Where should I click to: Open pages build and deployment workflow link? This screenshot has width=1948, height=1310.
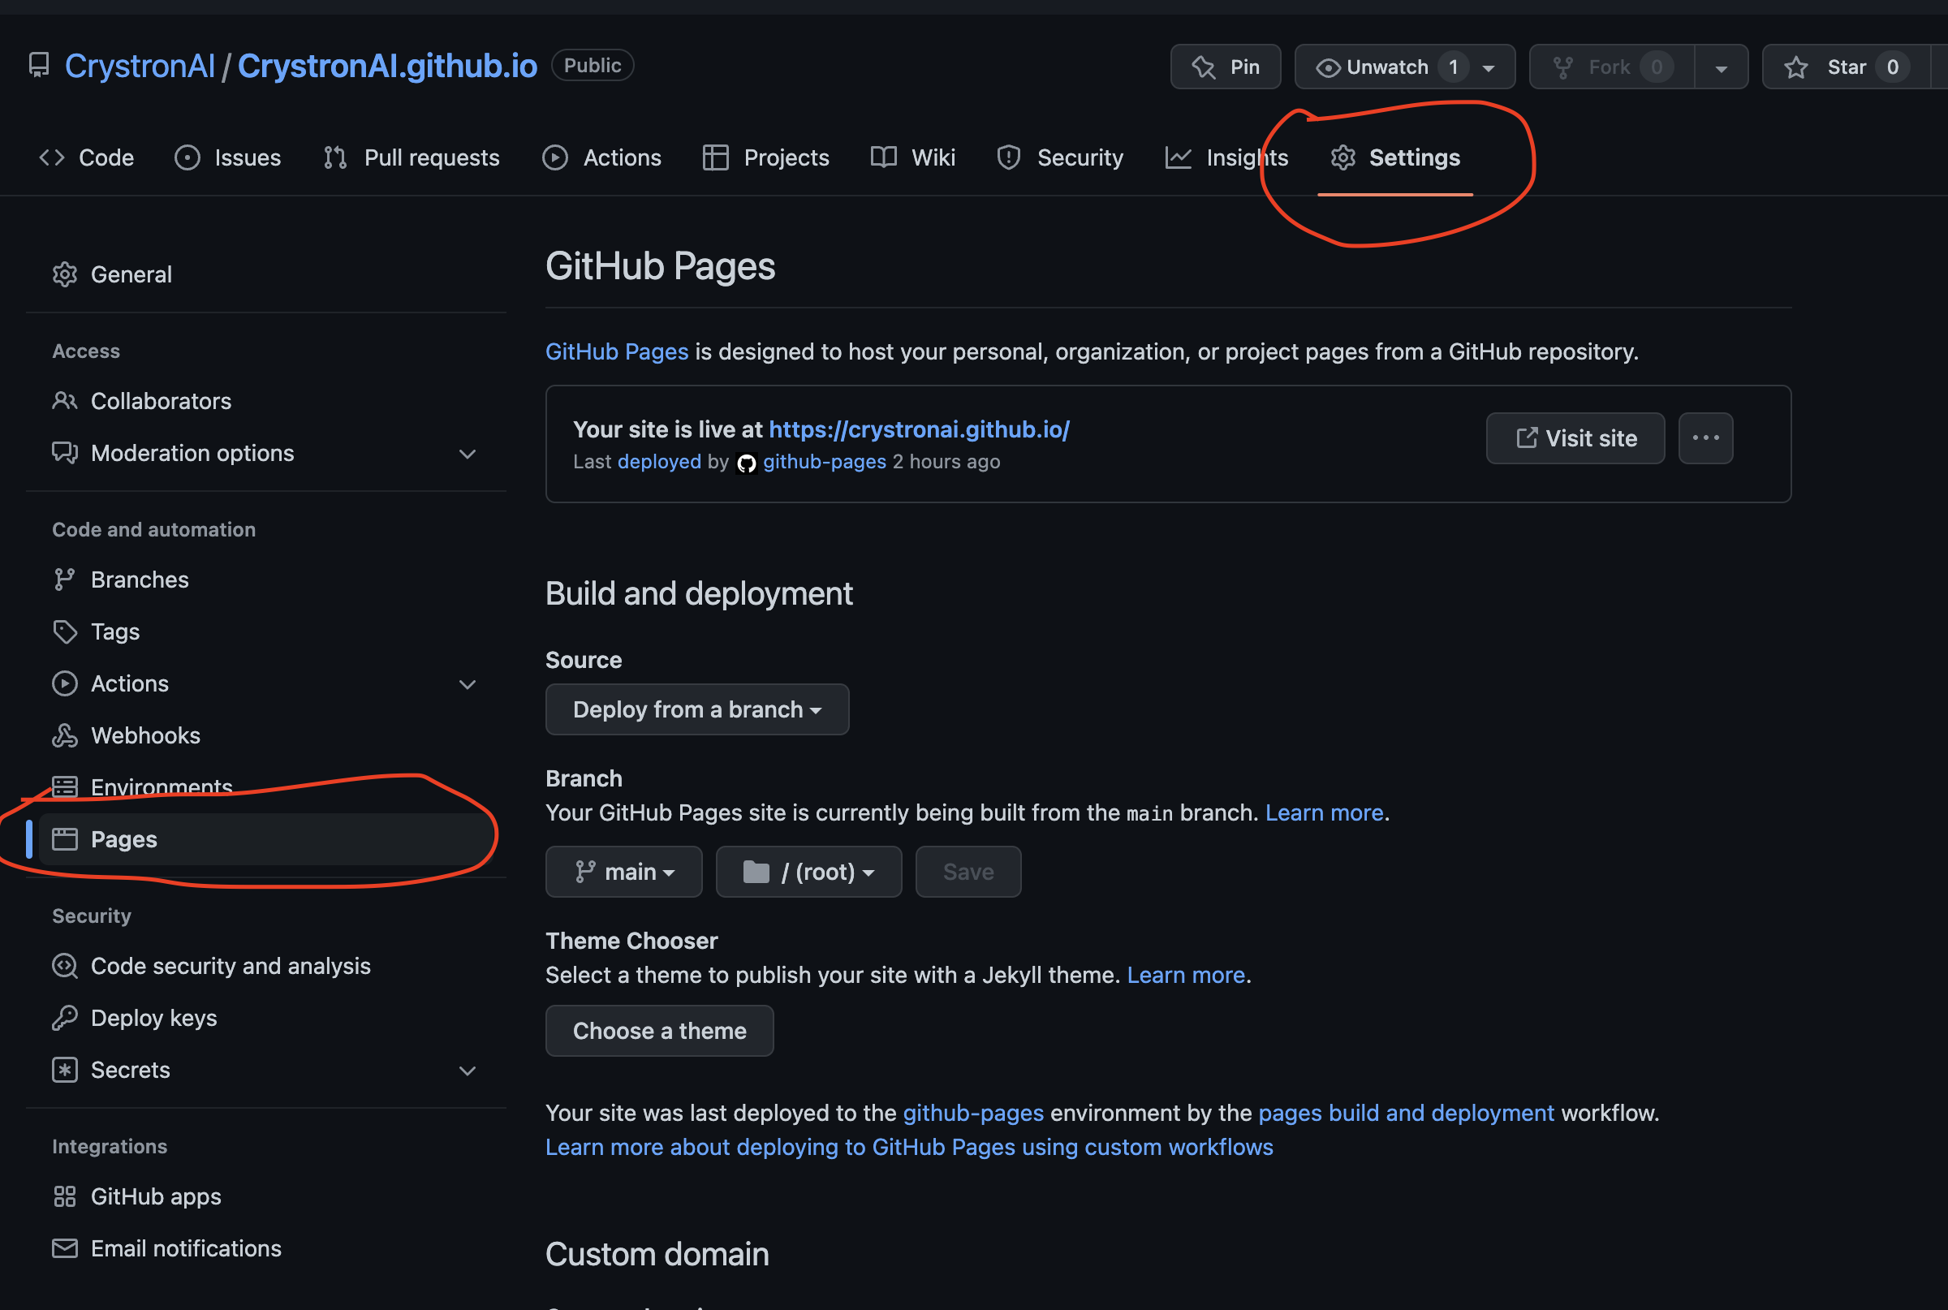1406,1113
